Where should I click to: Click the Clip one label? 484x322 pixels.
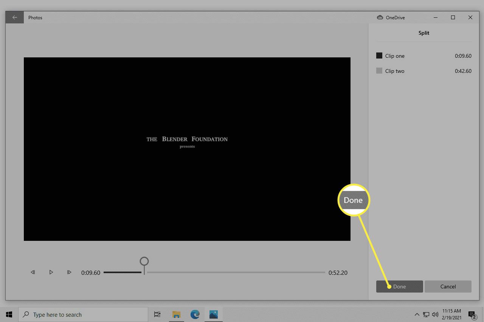pyautogui.click(x=395, y=56)
